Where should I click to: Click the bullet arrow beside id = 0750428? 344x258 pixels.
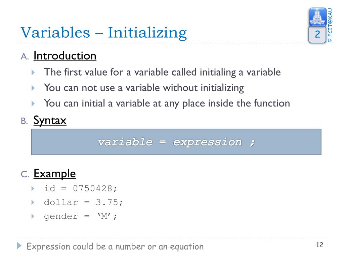(x=33, y=188)
